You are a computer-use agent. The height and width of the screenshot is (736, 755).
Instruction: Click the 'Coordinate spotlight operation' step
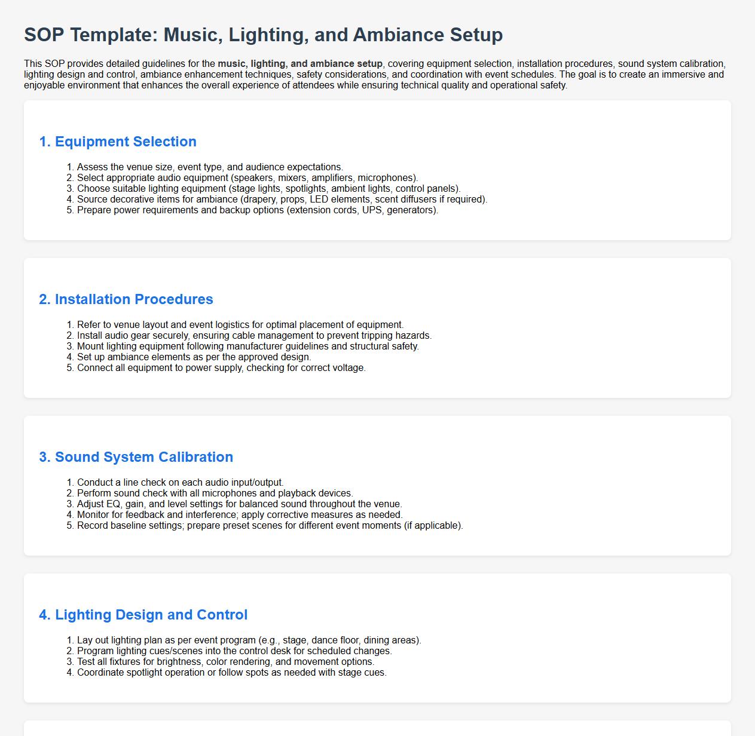tap(232, 673)
